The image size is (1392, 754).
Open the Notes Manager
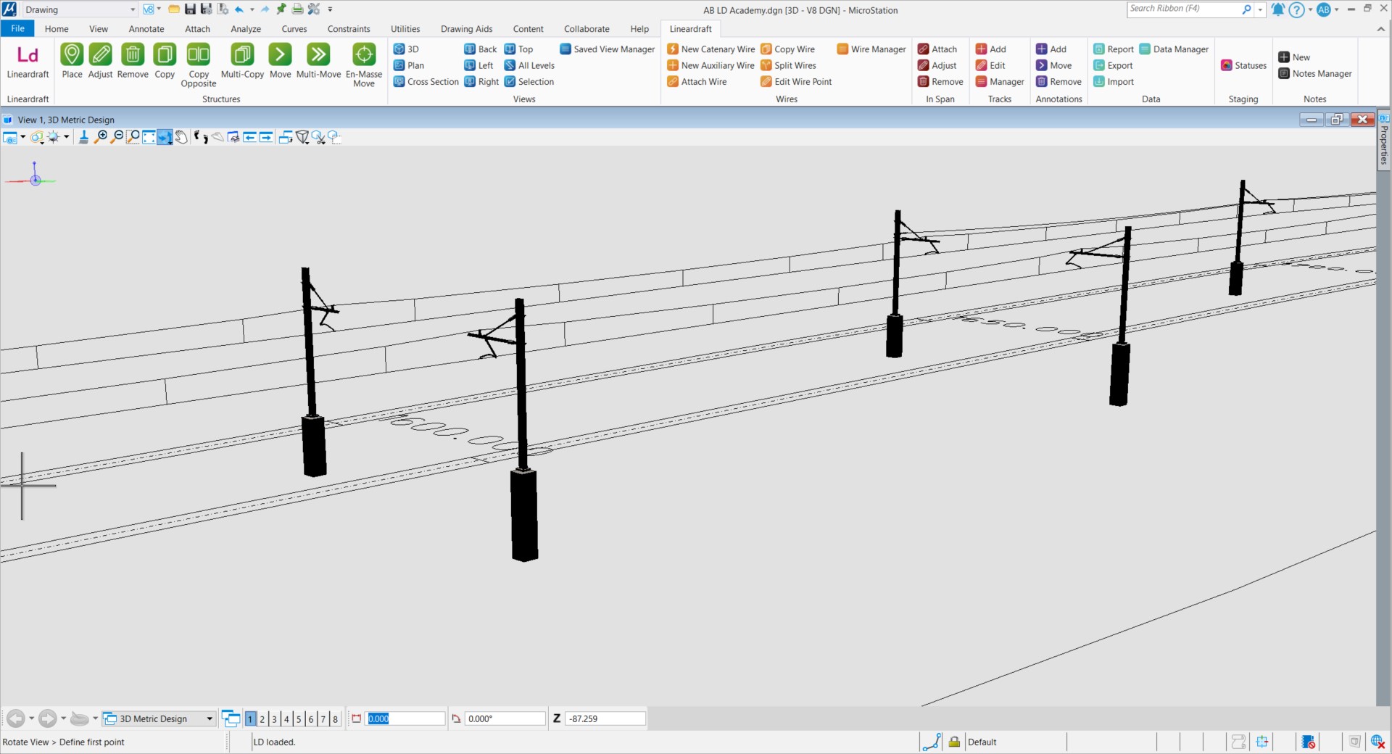pyautogui.click(x=1314, y=73)
